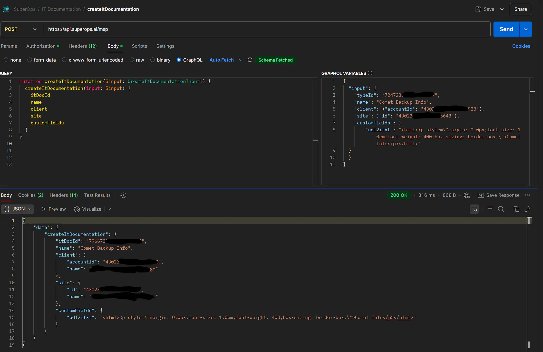Image resolution: width=543 pixels, height=352 pixels.
Task: Open the response more options menu
Action: click(527, 195)
